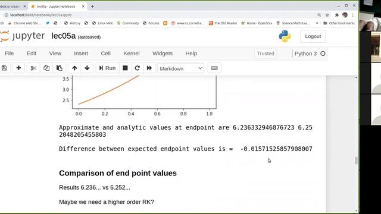Open the View menu
381x214 pixels.
(x=55, y=53)
